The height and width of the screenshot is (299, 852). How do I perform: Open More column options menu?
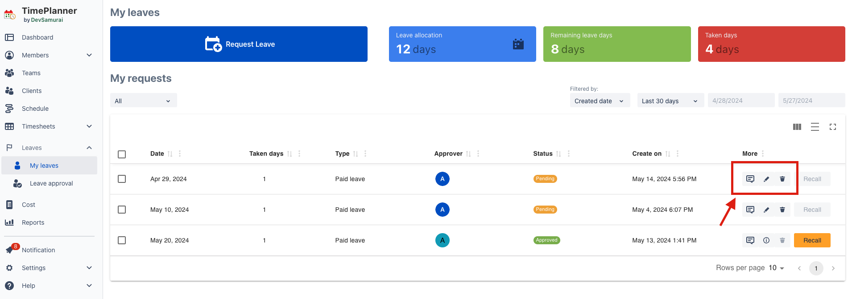[763, 154]
